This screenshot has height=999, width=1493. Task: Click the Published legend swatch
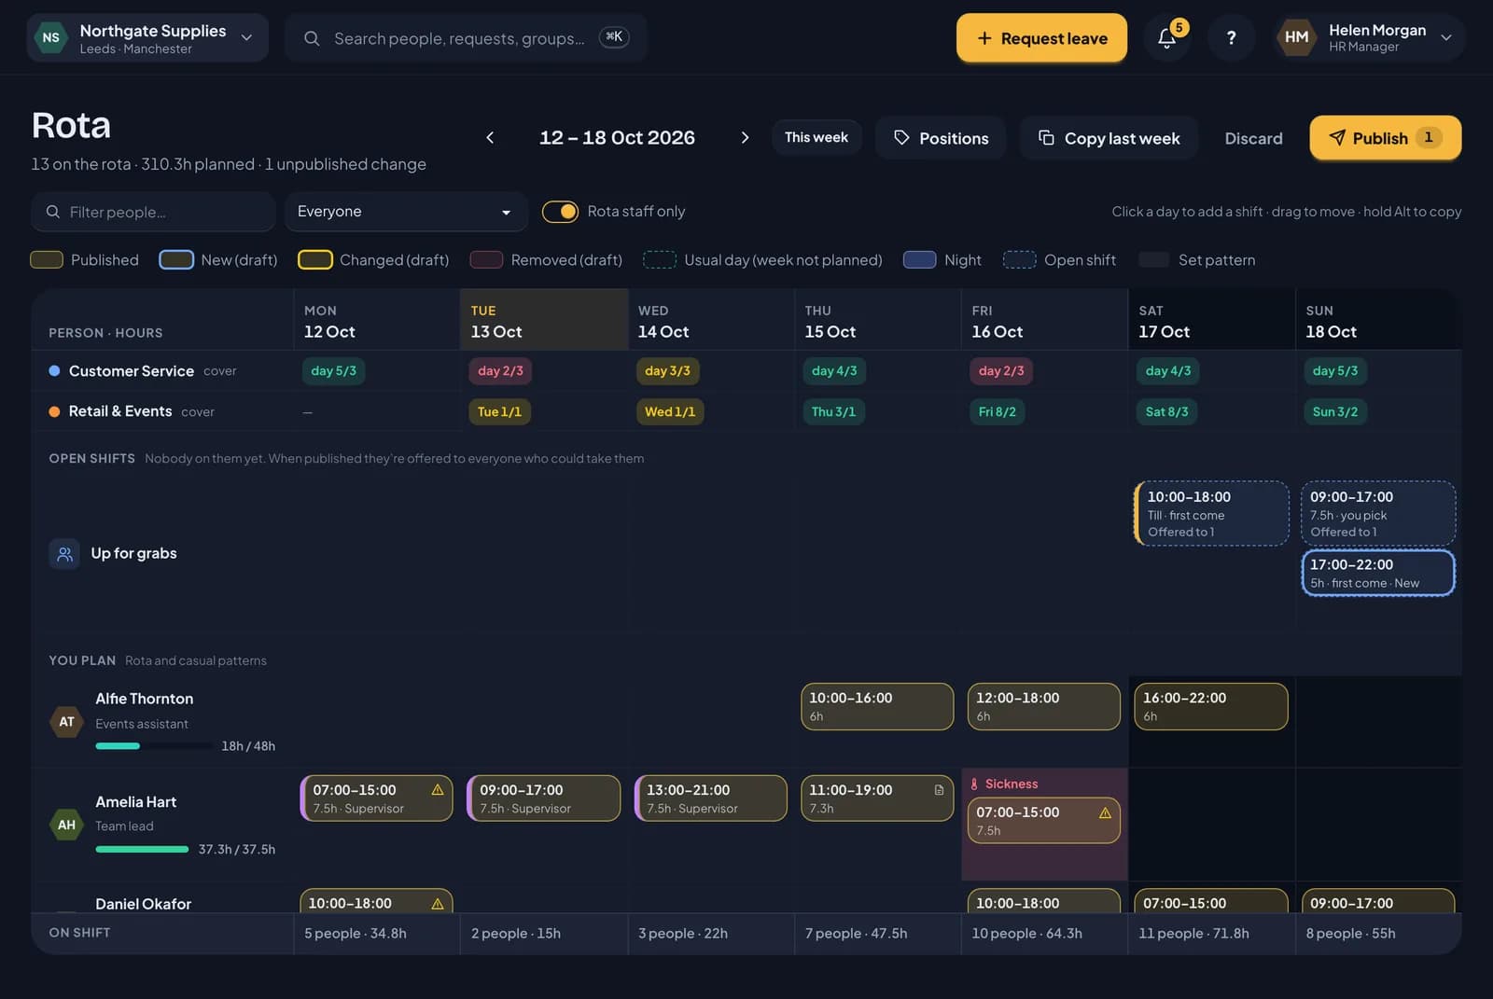pos(47,260)
